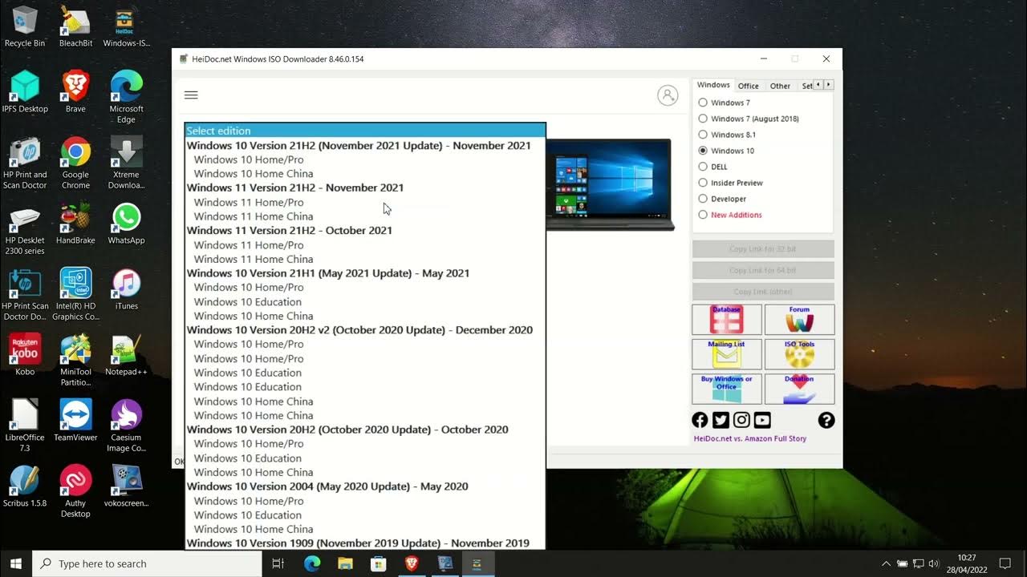Open Task View on the taskbar
Viewport: 1027px width, 577px height.
point(278,563)
